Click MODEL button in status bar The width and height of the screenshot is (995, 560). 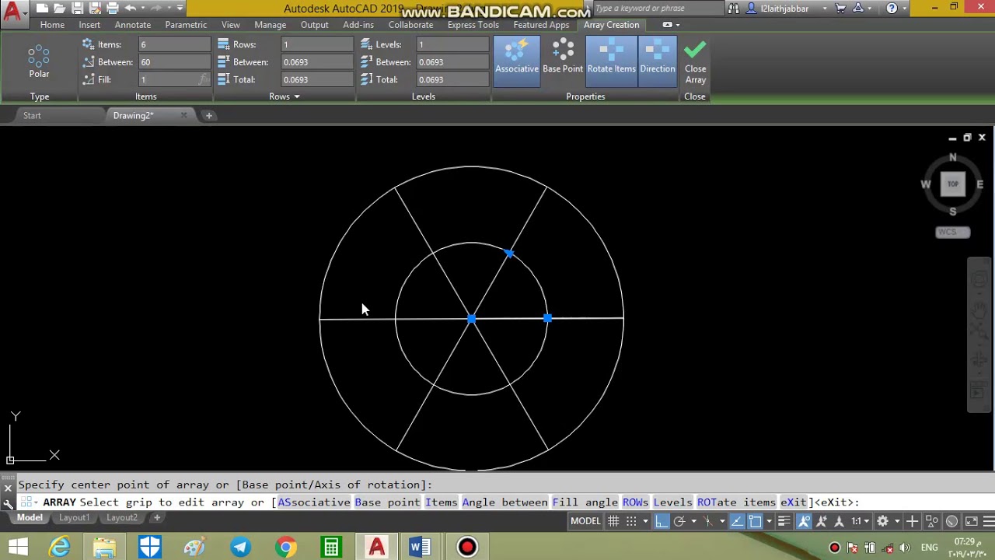point(585,521)
